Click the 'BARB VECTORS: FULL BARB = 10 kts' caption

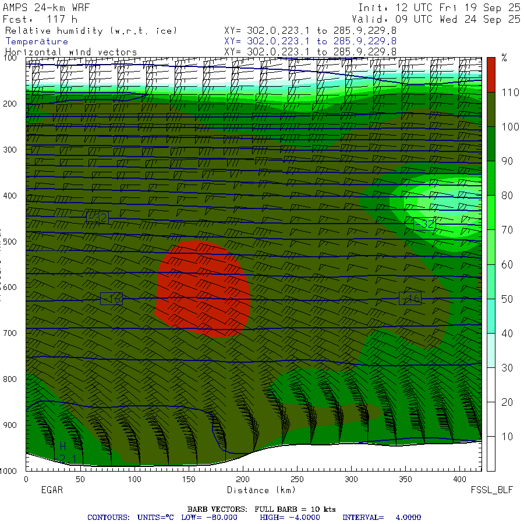tap(261, 509)
